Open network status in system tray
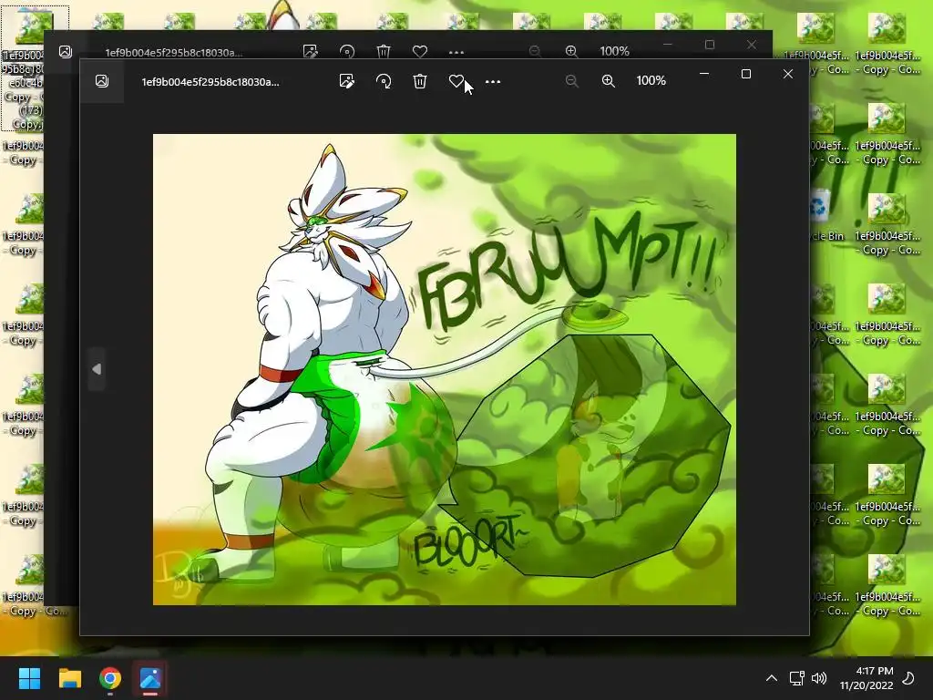This screenshot has height=700, width=933. (796, 678)
